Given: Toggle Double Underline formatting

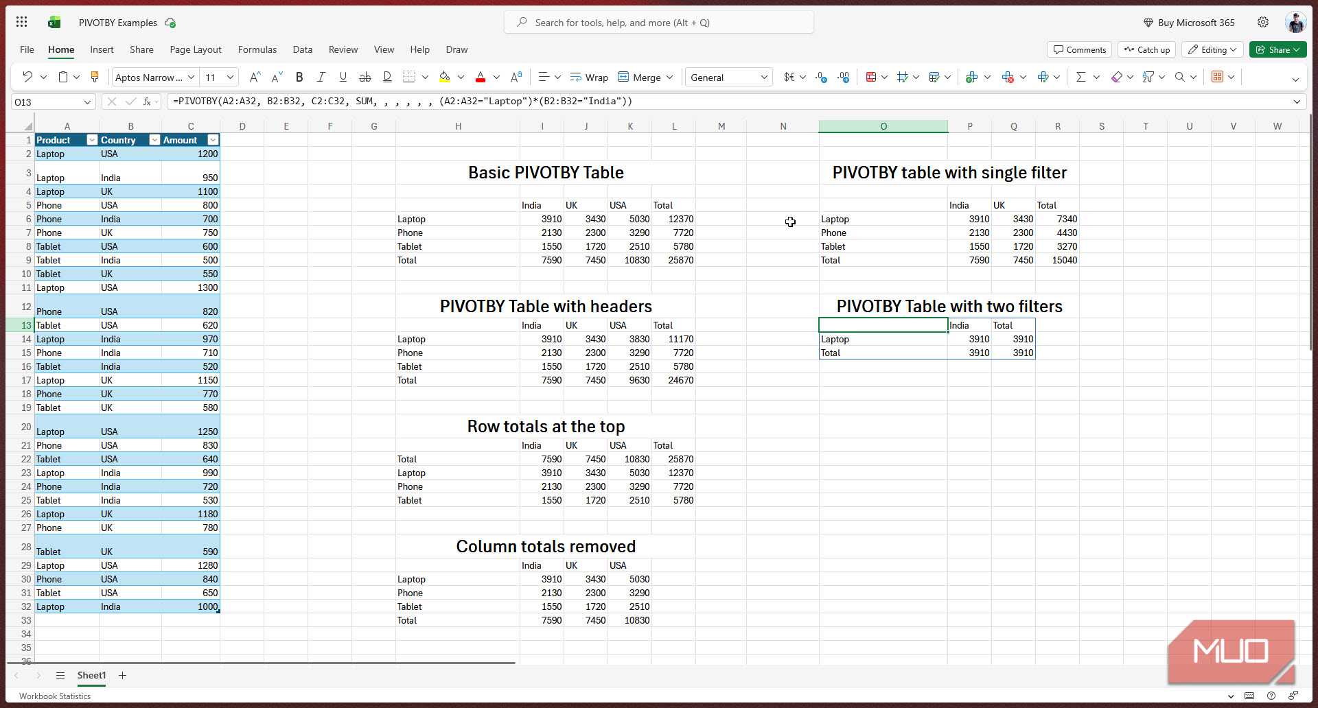Looking at the screenshot, I should (x=387, y=77).
